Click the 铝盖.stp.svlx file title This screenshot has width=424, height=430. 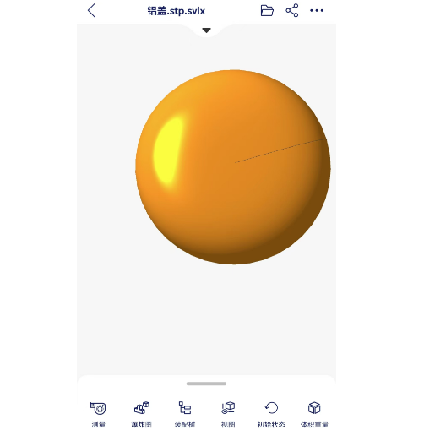pos(177,11)
